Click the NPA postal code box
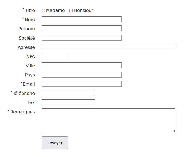Viewport: 189px width, 157px height. coord(55,56)
